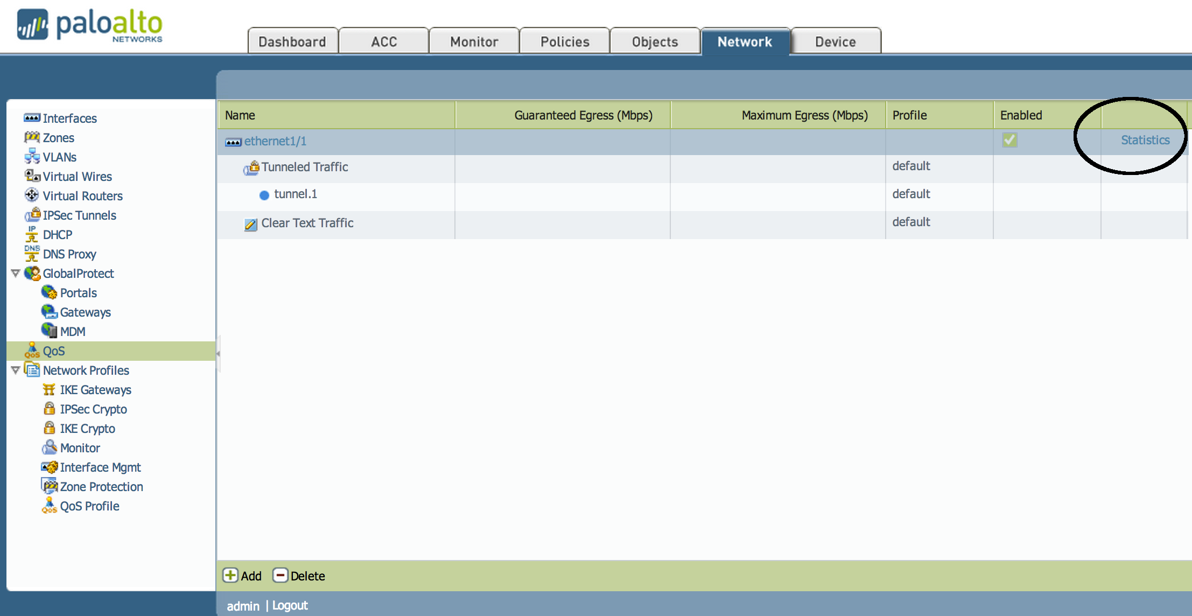Toggle the Enabled checkbox for ethernet1/1
Image resolution: width=1192 pixels, height=616 pixels.
1009,140
